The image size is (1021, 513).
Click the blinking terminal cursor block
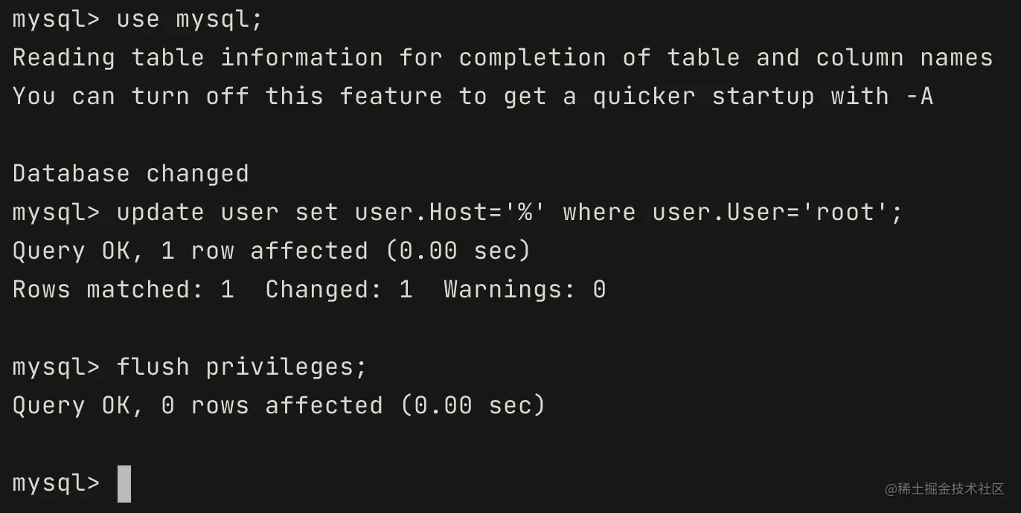pos(124,483)
